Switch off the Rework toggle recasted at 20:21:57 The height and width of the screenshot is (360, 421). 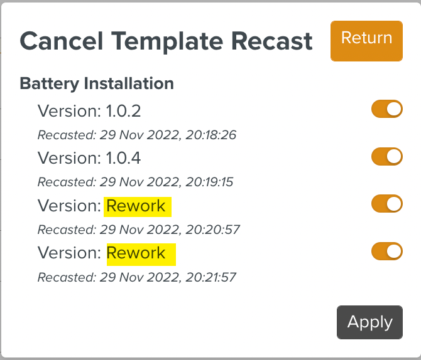pyautogui.click(x=386, y=251)
